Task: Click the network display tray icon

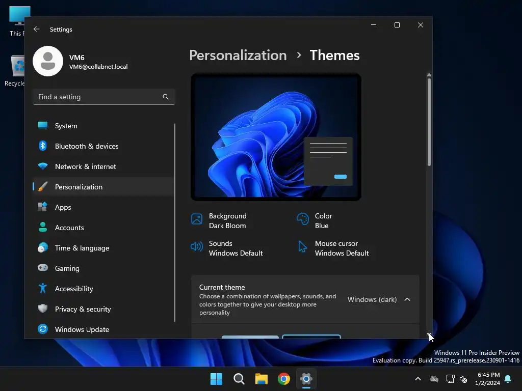Action: coord(450,379)
